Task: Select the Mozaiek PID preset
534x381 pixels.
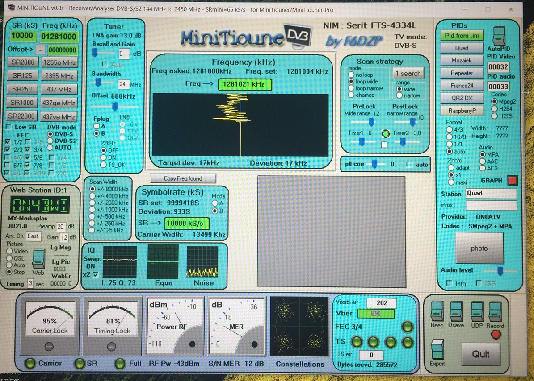Action: point(462,60)
